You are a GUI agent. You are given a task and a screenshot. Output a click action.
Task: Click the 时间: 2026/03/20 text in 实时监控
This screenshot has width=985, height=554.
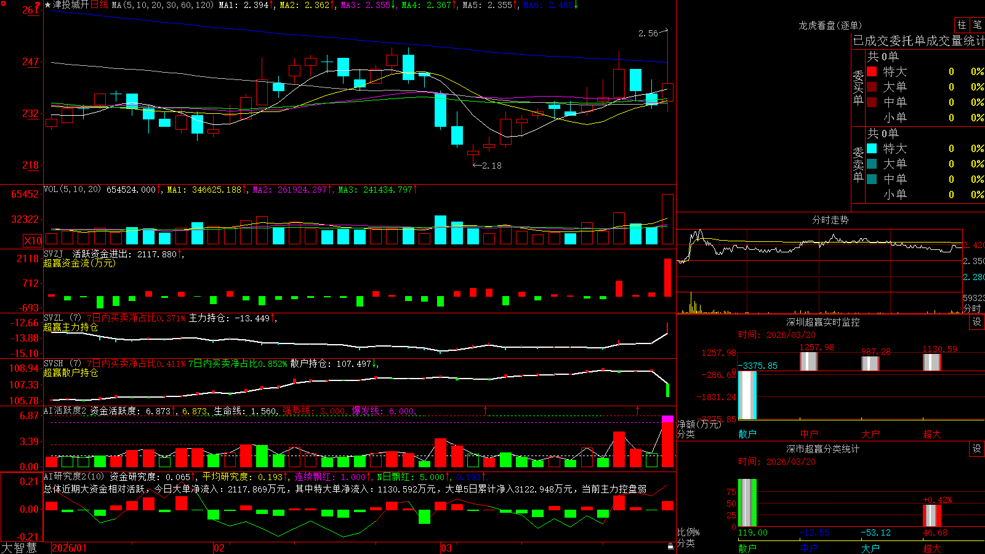click(x=777, y=335)
